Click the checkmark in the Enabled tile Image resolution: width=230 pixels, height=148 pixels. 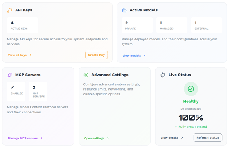click(x=12, y=88)
